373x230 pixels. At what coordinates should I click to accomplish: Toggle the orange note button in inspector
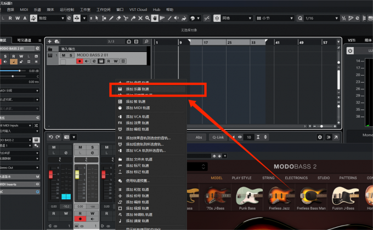(x=14, y=62)
